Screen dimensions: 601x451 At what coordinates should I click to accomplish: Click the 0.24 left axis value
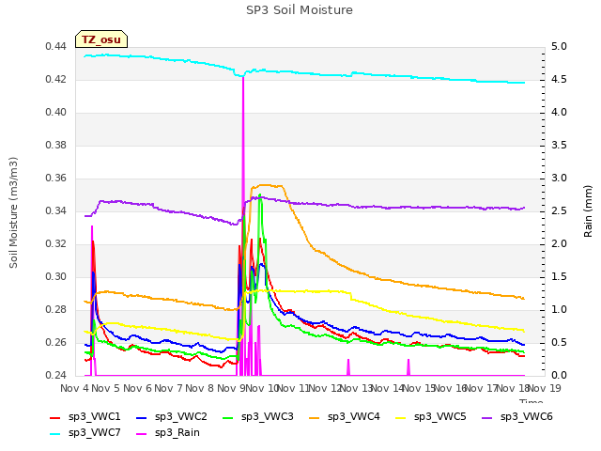56,376
